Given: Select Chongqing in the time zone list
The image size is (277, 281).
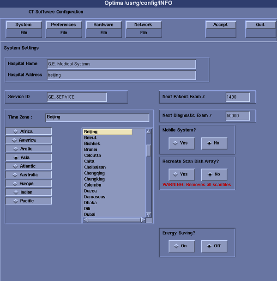Looking at the screenshot, I should click(94, 173).
